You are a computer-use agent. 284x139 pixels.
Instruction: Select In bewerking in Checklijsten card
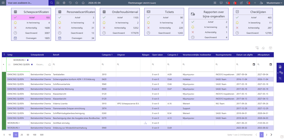[253, 23]
